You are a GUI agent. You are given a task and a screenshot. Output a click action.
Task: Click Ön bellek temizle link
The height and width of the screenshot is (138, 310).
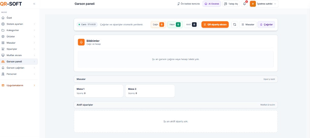click(188, 4)
